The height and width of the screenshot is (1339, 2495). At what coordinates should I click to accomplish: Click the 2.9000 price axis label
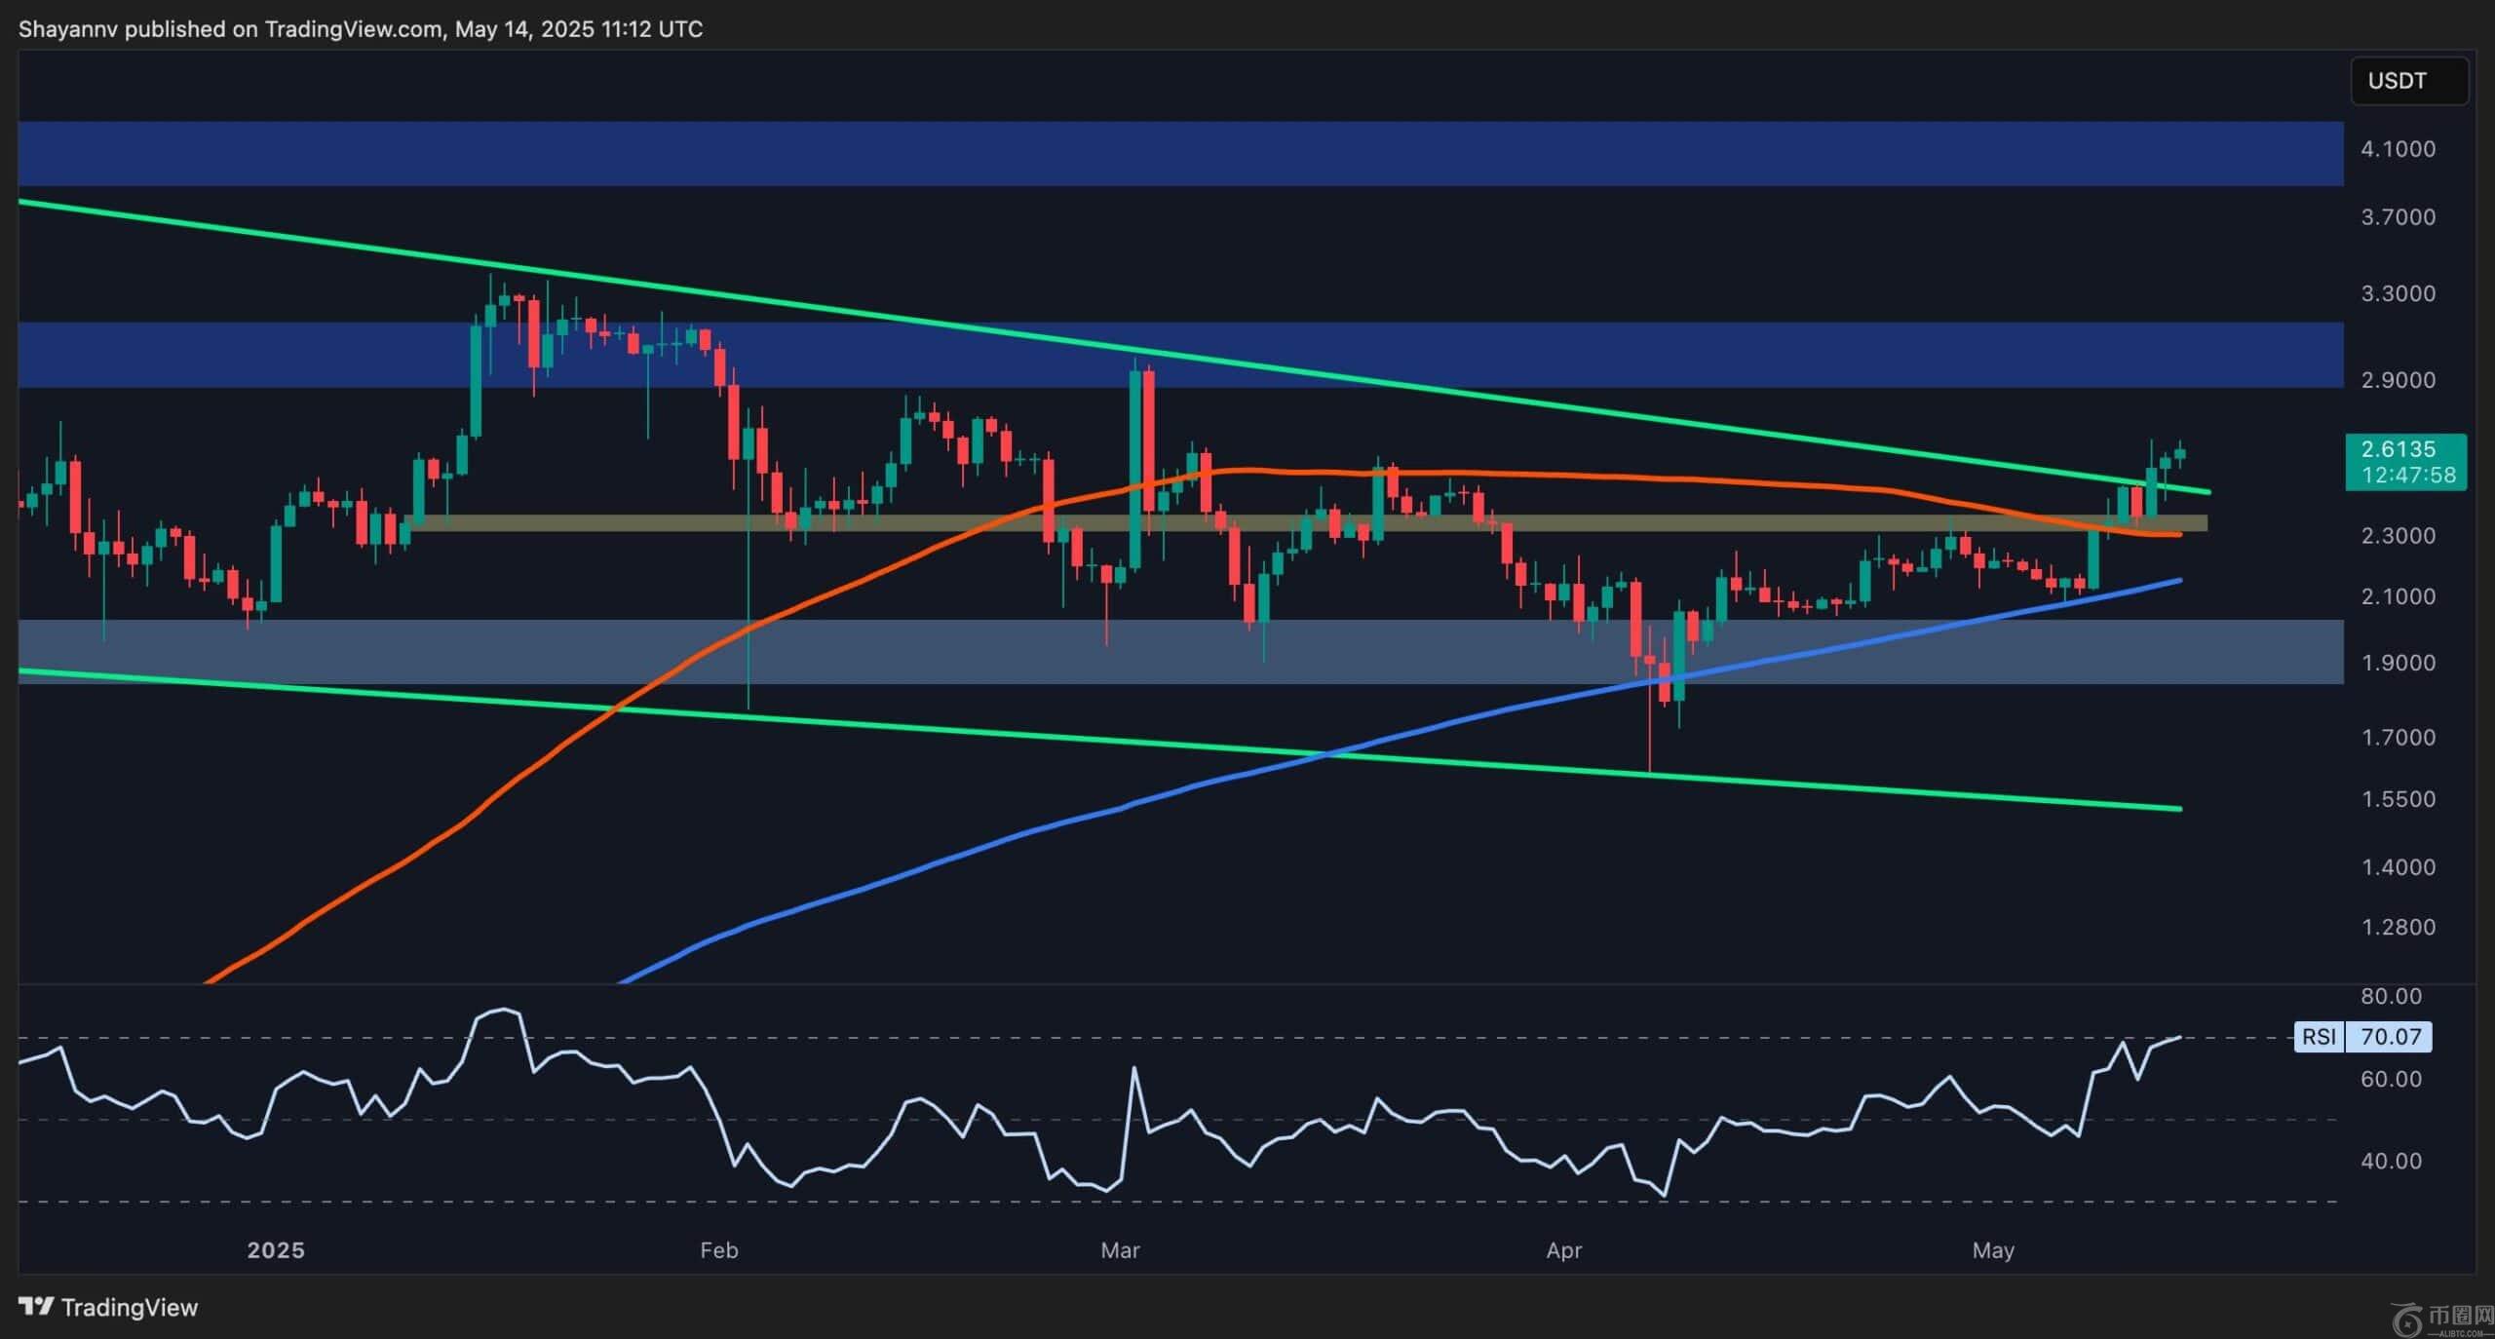pos(2398,380)
